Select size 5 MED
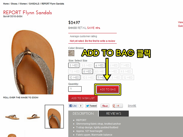Screen dimensions: 183x137 [x=74, y=65]
